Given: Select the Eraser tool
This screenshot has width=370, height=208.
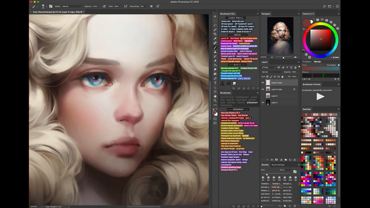Looking at the screenshot, I should 215,61.
